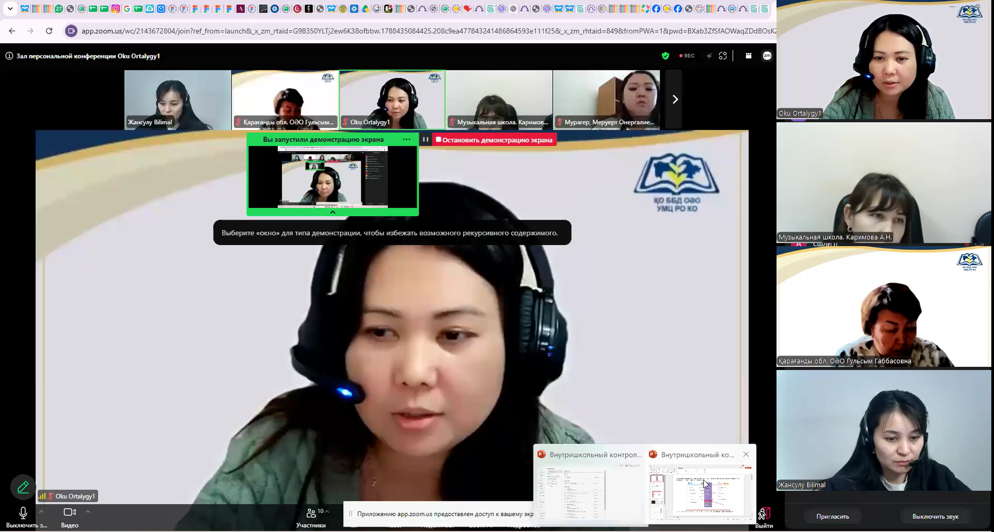Pause the screen share demonstration
Viewport: 994px width, 532px height.
click(426, 139)
